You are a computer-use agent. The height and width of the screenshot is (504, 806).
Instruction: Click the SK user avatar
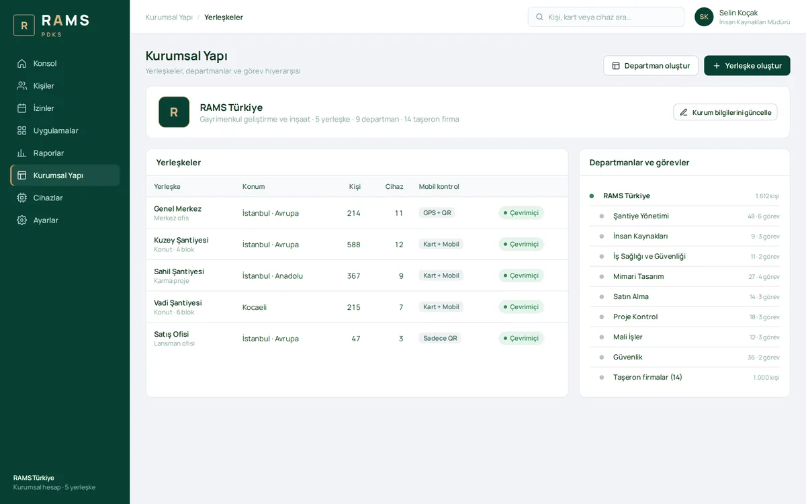click(704, 17)
